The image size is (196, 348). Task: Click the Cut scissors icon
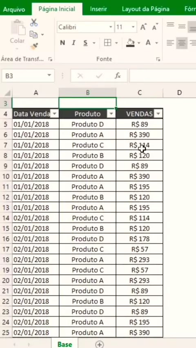(34, 23)
